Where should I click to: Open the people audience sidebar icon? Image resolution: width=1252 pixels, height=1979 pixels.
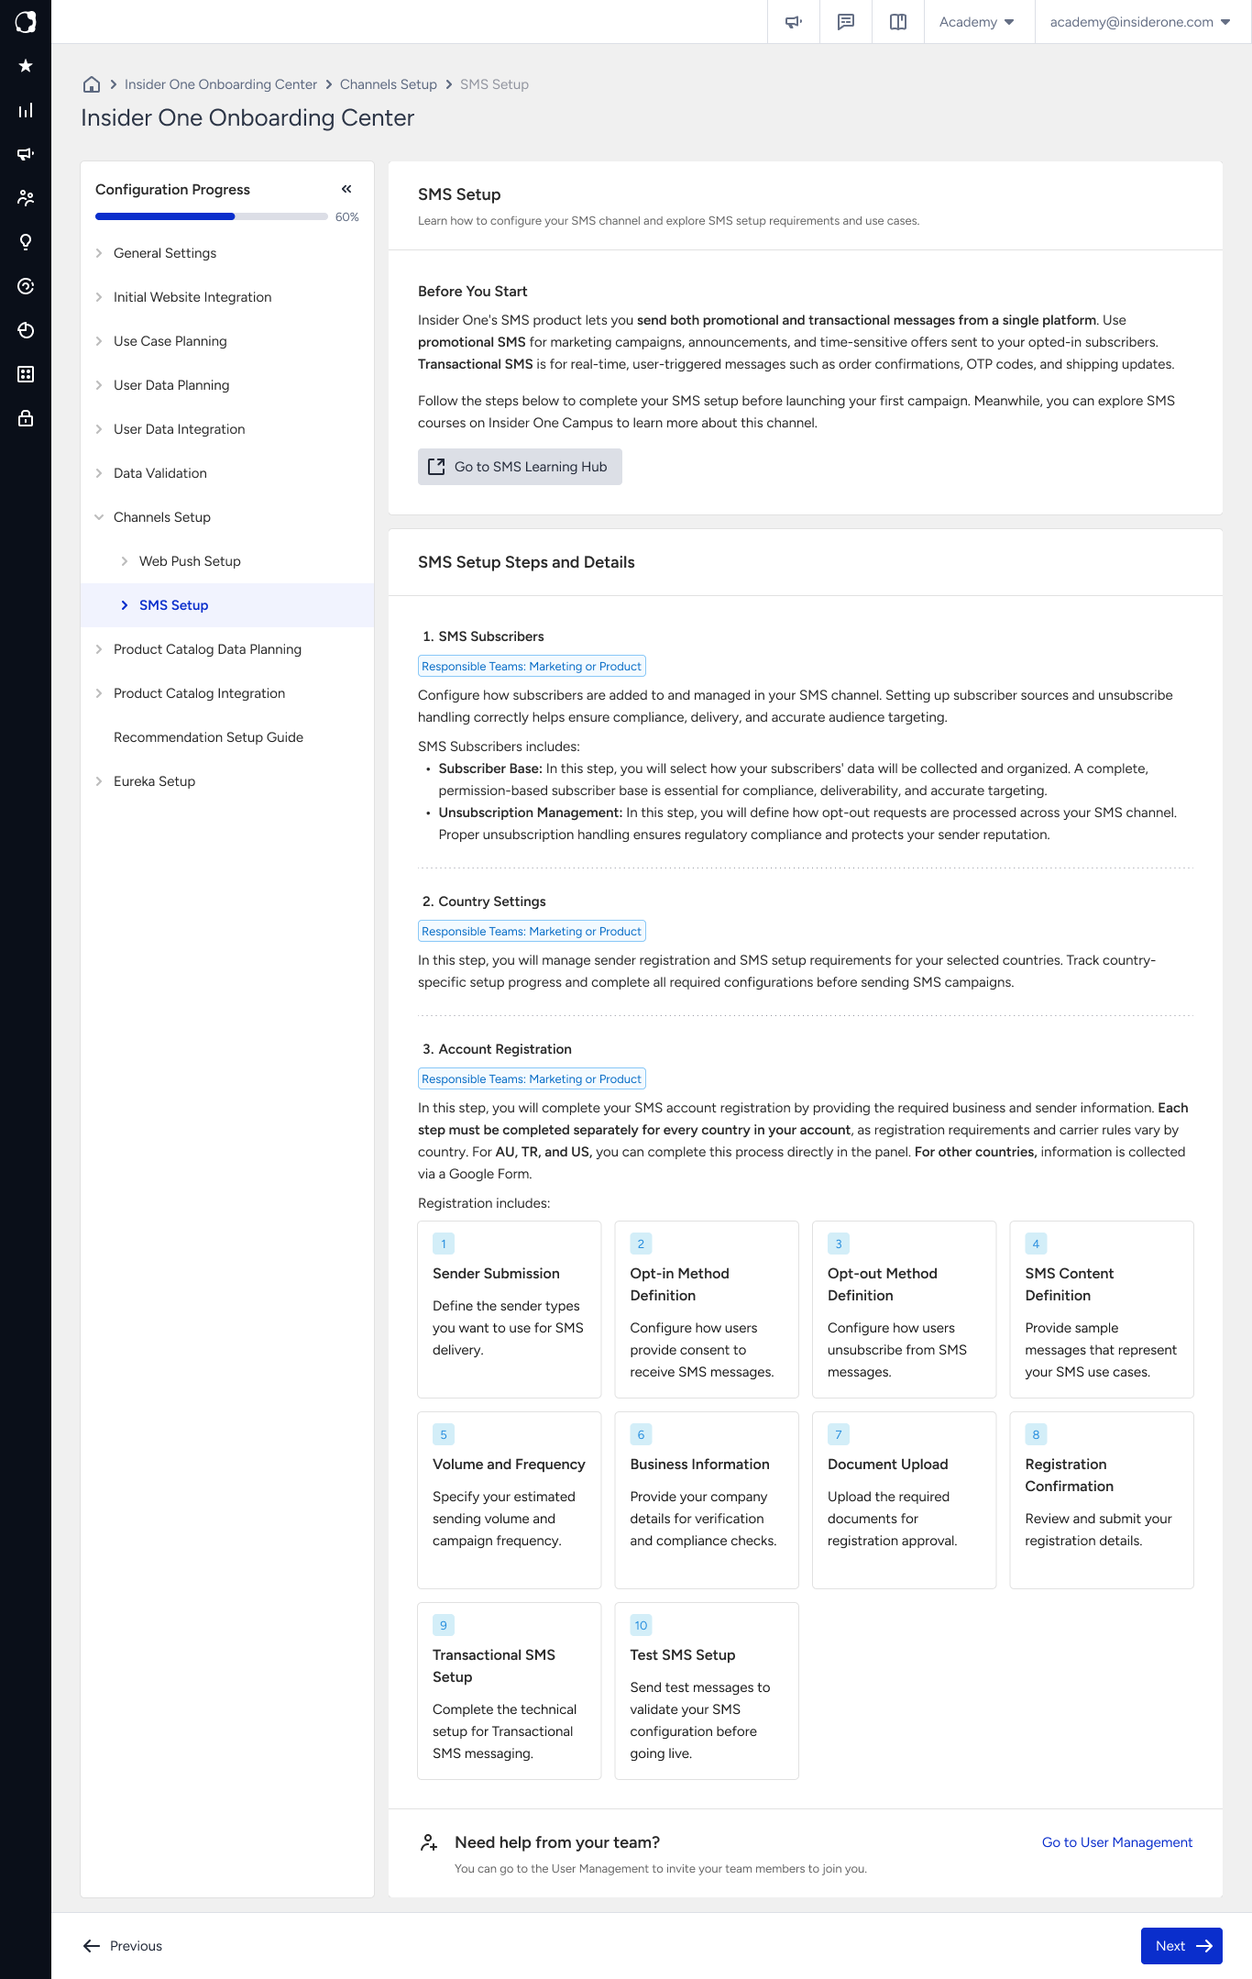26,198
